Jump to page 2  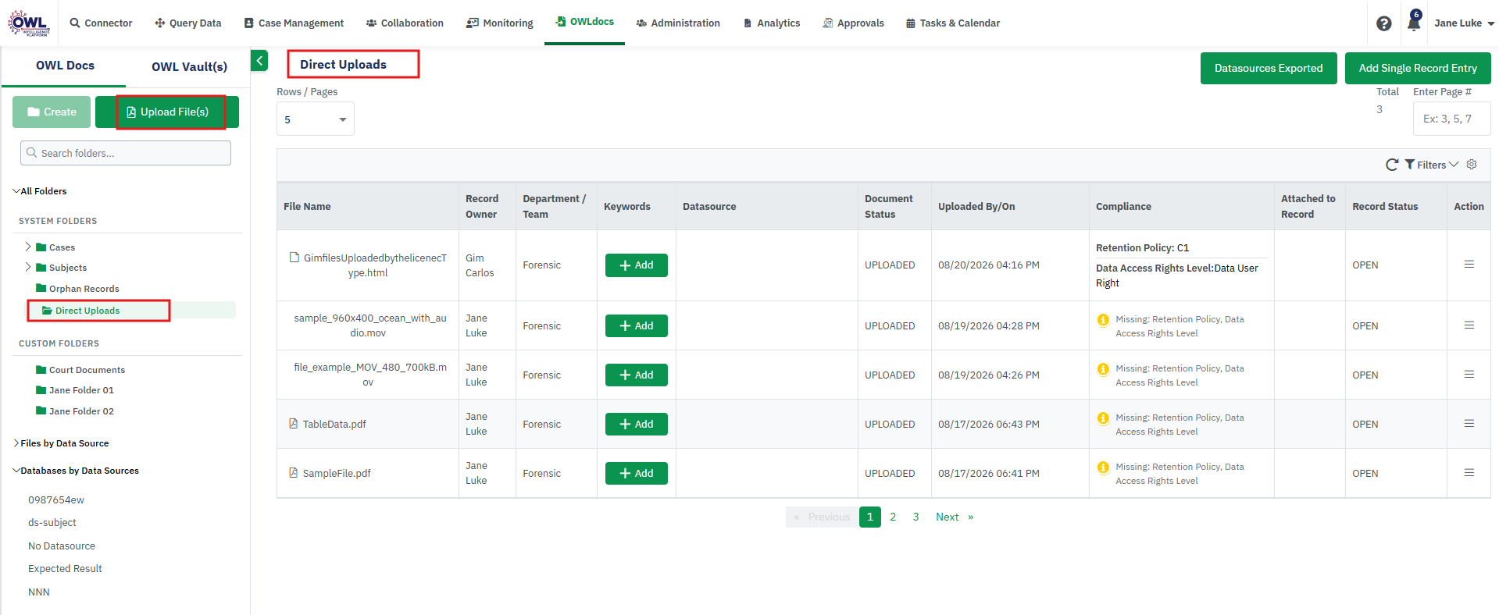pos(893,517)
